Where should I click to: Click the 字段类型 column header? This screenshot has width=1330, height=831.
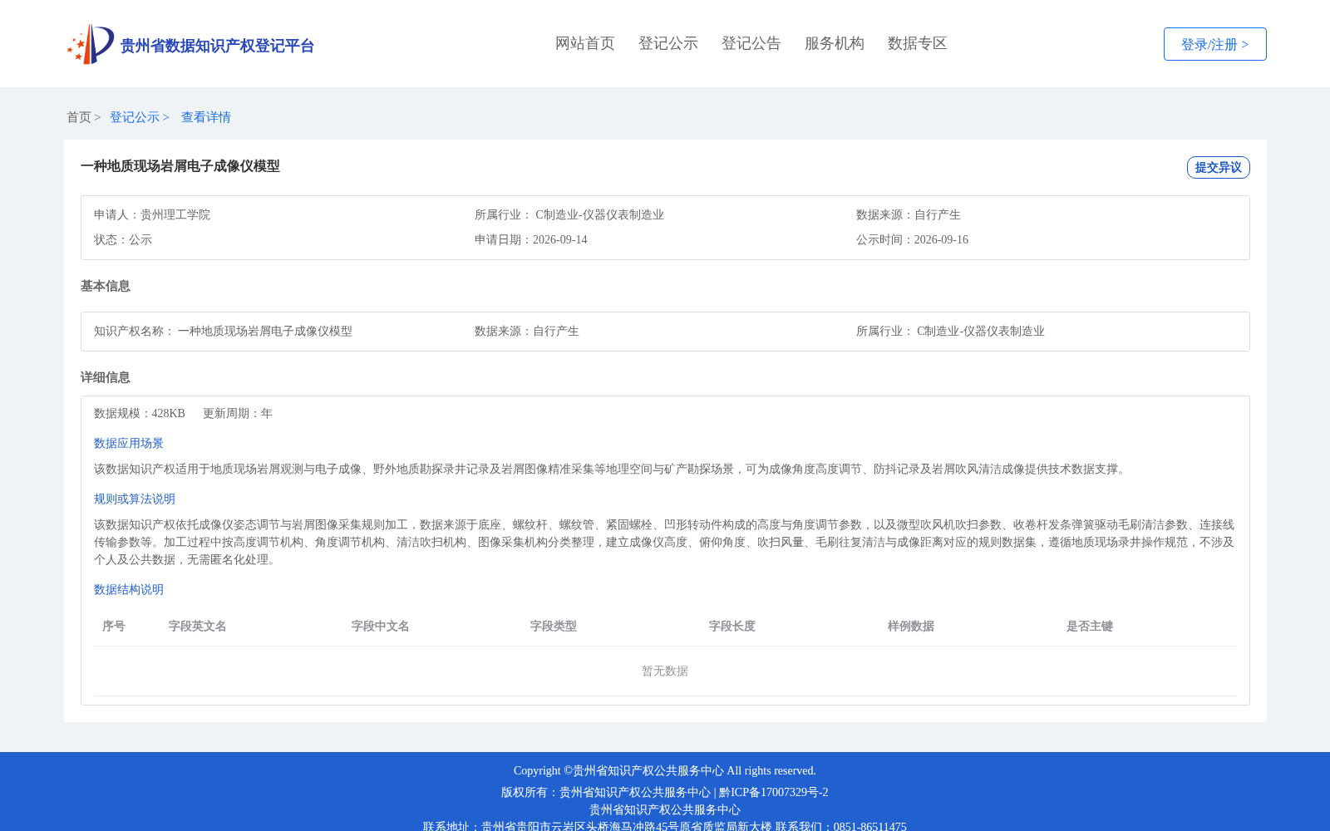(x=554, y=626)
